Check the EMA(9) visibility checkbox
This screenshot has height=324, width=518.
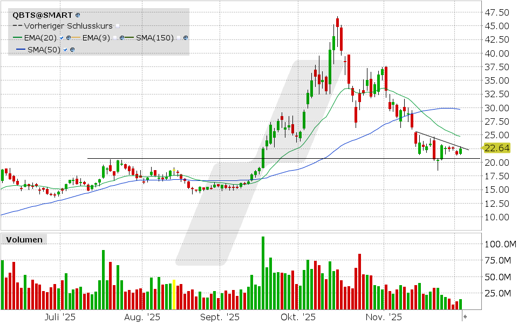(x=115, y=37)
